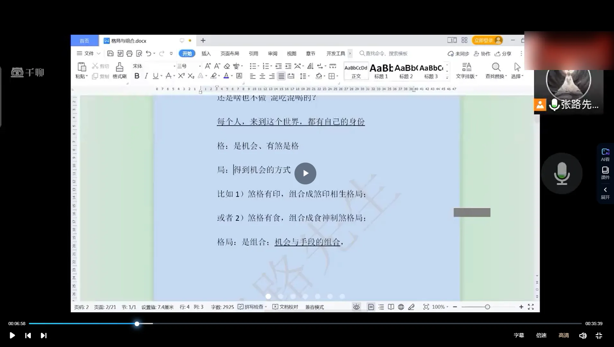Open AI看 panel on right sidebar
This screenshot has height=347, width=614.
point(605,155)
